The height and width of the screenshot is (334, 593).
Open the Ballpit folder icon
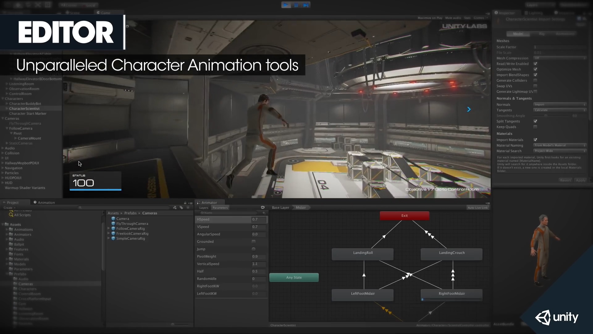[11, 244]
